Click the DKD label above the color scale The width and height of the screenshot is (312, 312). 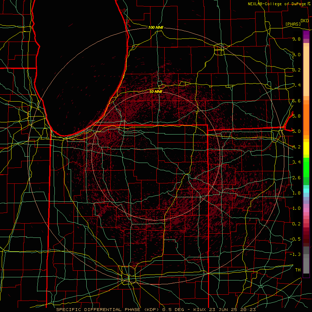point(305,21)
